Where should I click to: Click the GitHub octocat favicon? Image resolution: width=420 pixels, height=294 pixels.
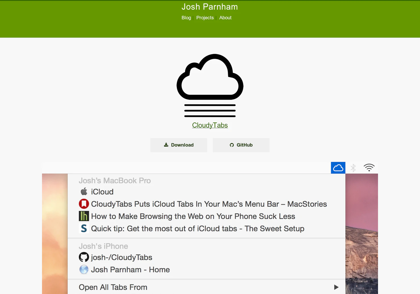pyautogui.click(x=84, y=257)
